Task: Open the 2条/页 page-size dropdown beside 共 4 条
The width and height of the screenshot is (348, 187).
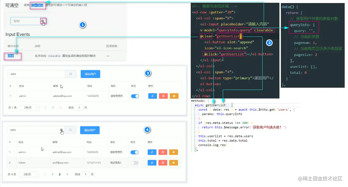Action: pos(29,174)
